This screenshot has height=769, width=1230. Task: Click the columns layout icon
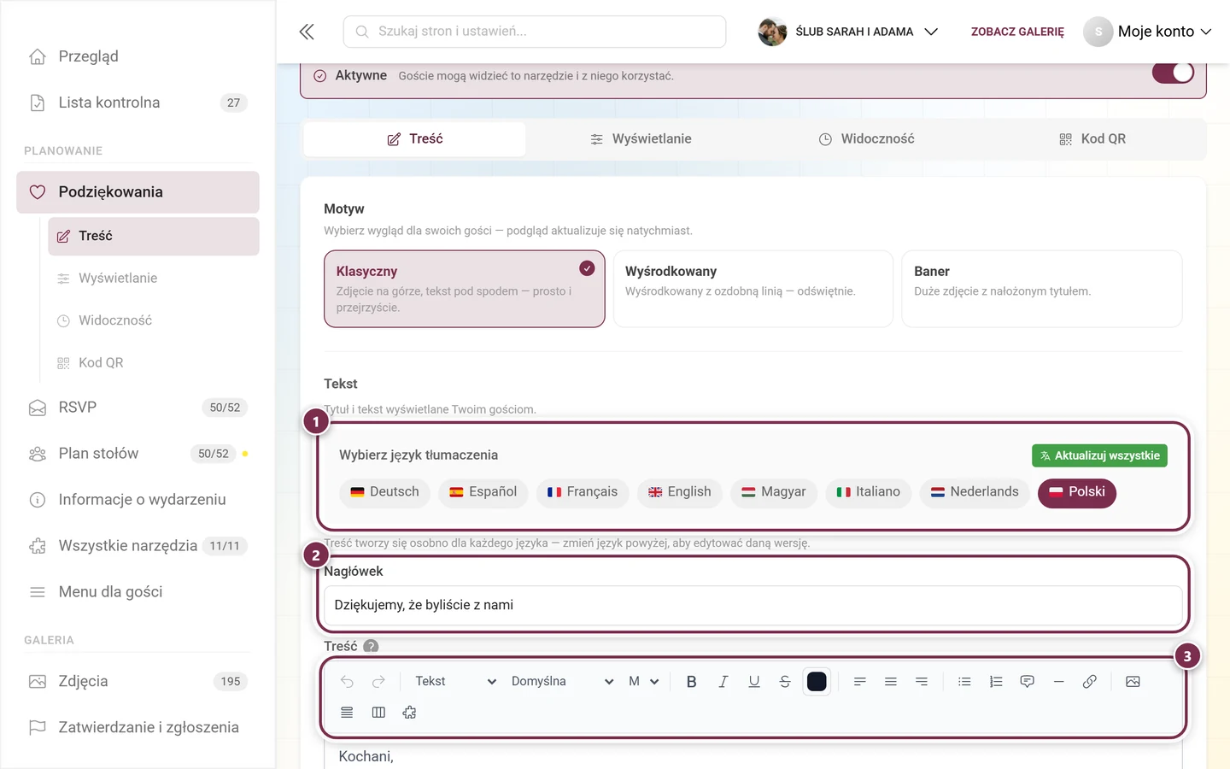[378, 713]
